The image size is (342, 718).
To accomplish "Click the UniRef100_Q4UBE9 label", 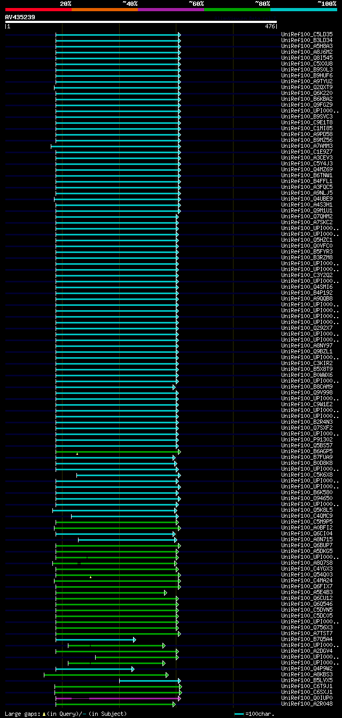I will [307, 199].
